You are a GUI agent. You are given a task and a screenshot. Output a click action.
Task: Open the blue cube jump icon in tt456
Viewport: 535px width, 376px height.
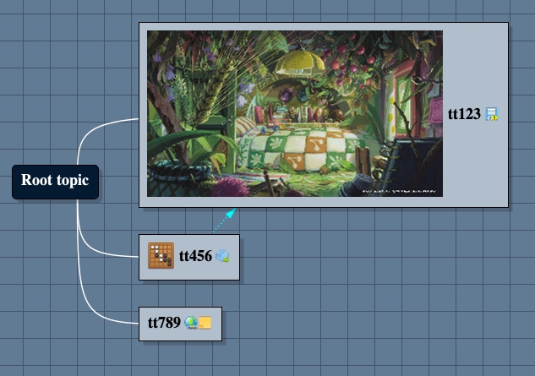click(222, 256)
